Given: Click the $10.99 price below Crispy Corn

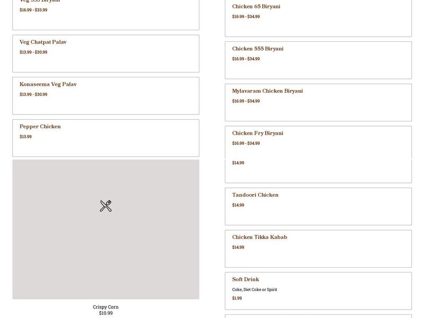Looking at the screenshot, I should pyautogui.click(x=105, y=313).
